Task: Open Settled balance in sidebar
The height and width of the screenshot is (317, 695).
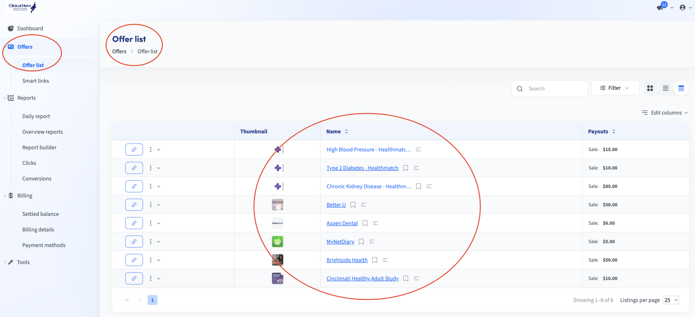Action: pos(40,214)
